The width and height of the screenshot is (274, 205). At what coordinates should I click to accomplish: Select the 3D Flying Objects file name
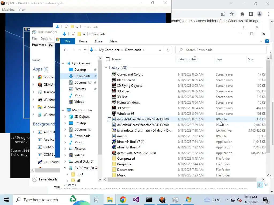coord(130,86)
